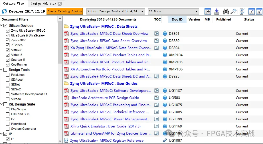Sort by the Published column header
Image resolution: width=263 pixels, height=144 pixels.
224,19
